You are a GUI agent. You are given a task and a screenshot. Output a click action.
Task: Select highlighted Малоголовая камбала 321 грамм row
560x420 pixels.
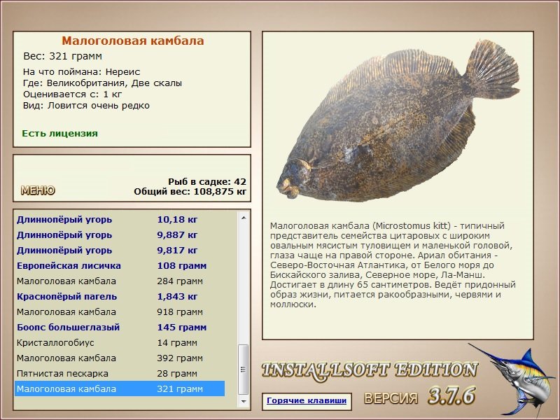click(x=120, y=388)
